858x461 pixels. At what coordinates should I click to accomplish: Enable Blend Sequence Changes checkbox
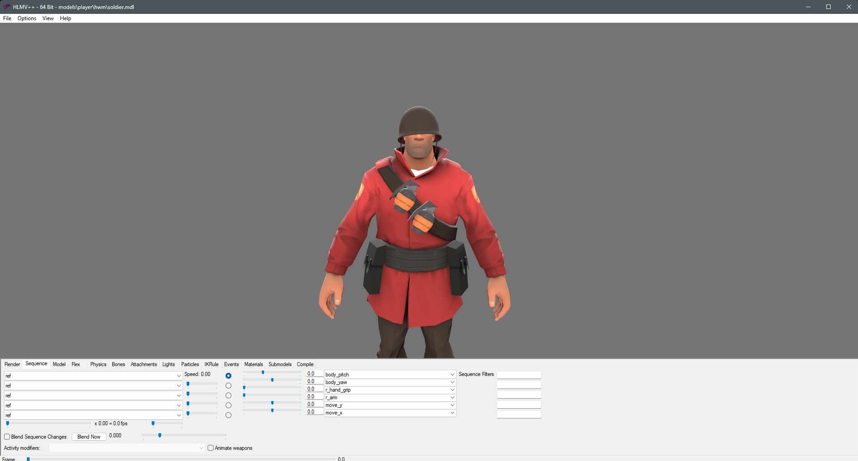(7, 437)
